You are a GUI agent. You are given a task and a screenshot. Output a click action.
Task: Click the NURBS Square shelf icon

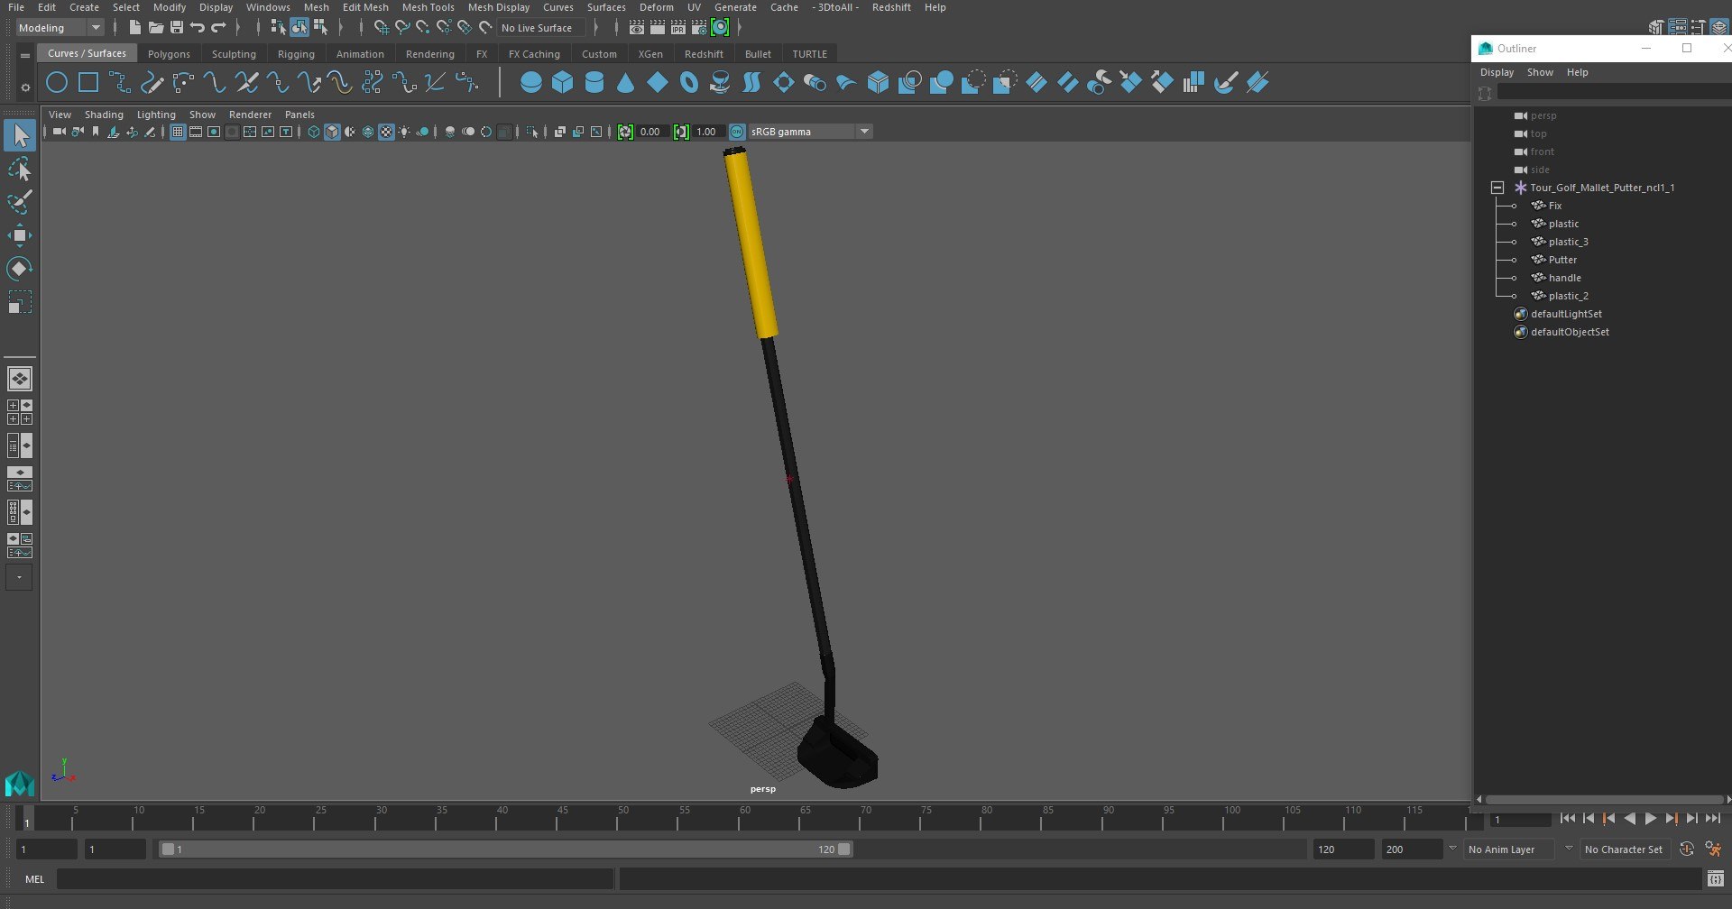[88, 83]
